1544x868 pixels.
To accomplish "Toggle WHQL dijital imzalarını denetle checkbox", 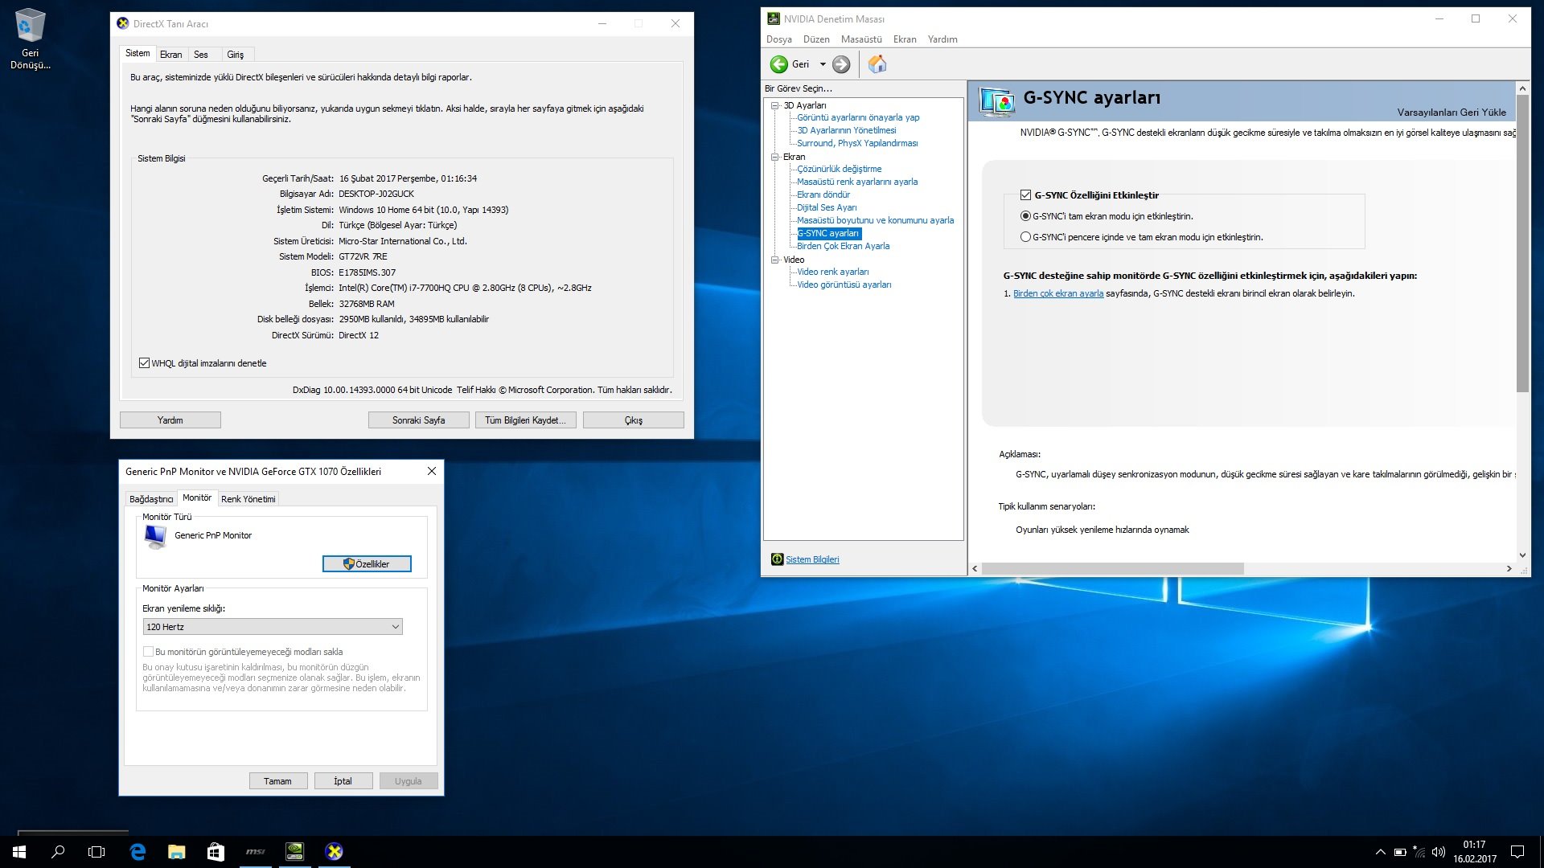I will click(x=145, y=363).
